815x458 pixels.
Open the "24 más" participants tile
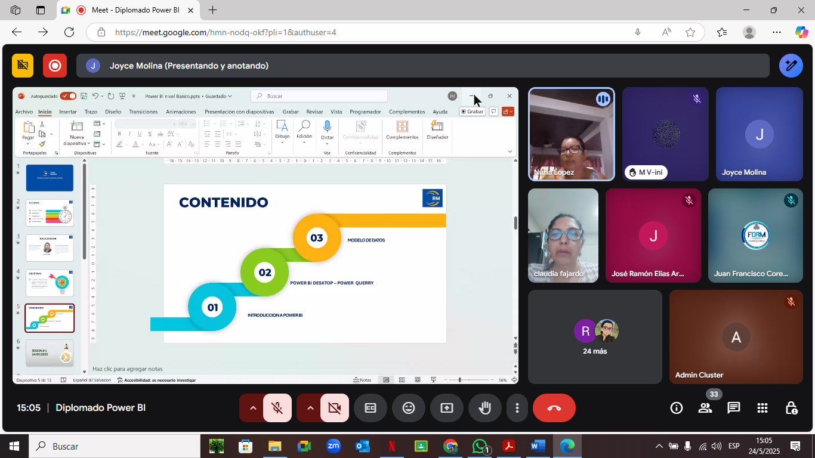pyautogui.click(x=595, y=337)
